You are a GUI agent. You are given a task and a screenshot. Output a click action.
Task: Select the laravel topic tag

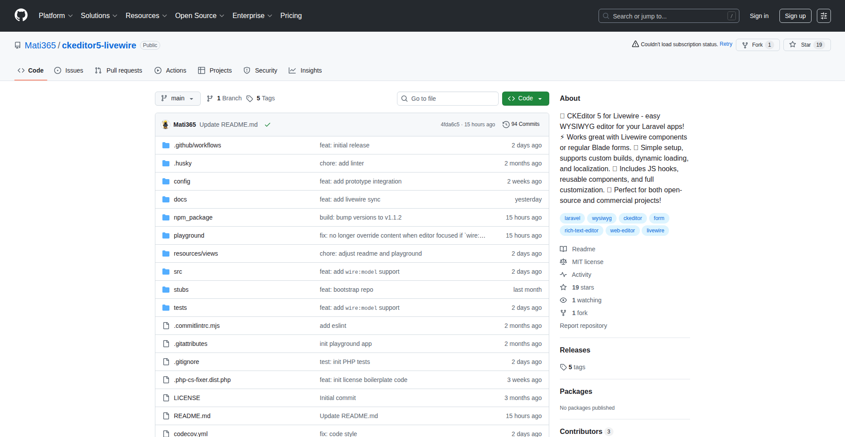(x=572, y=218)
